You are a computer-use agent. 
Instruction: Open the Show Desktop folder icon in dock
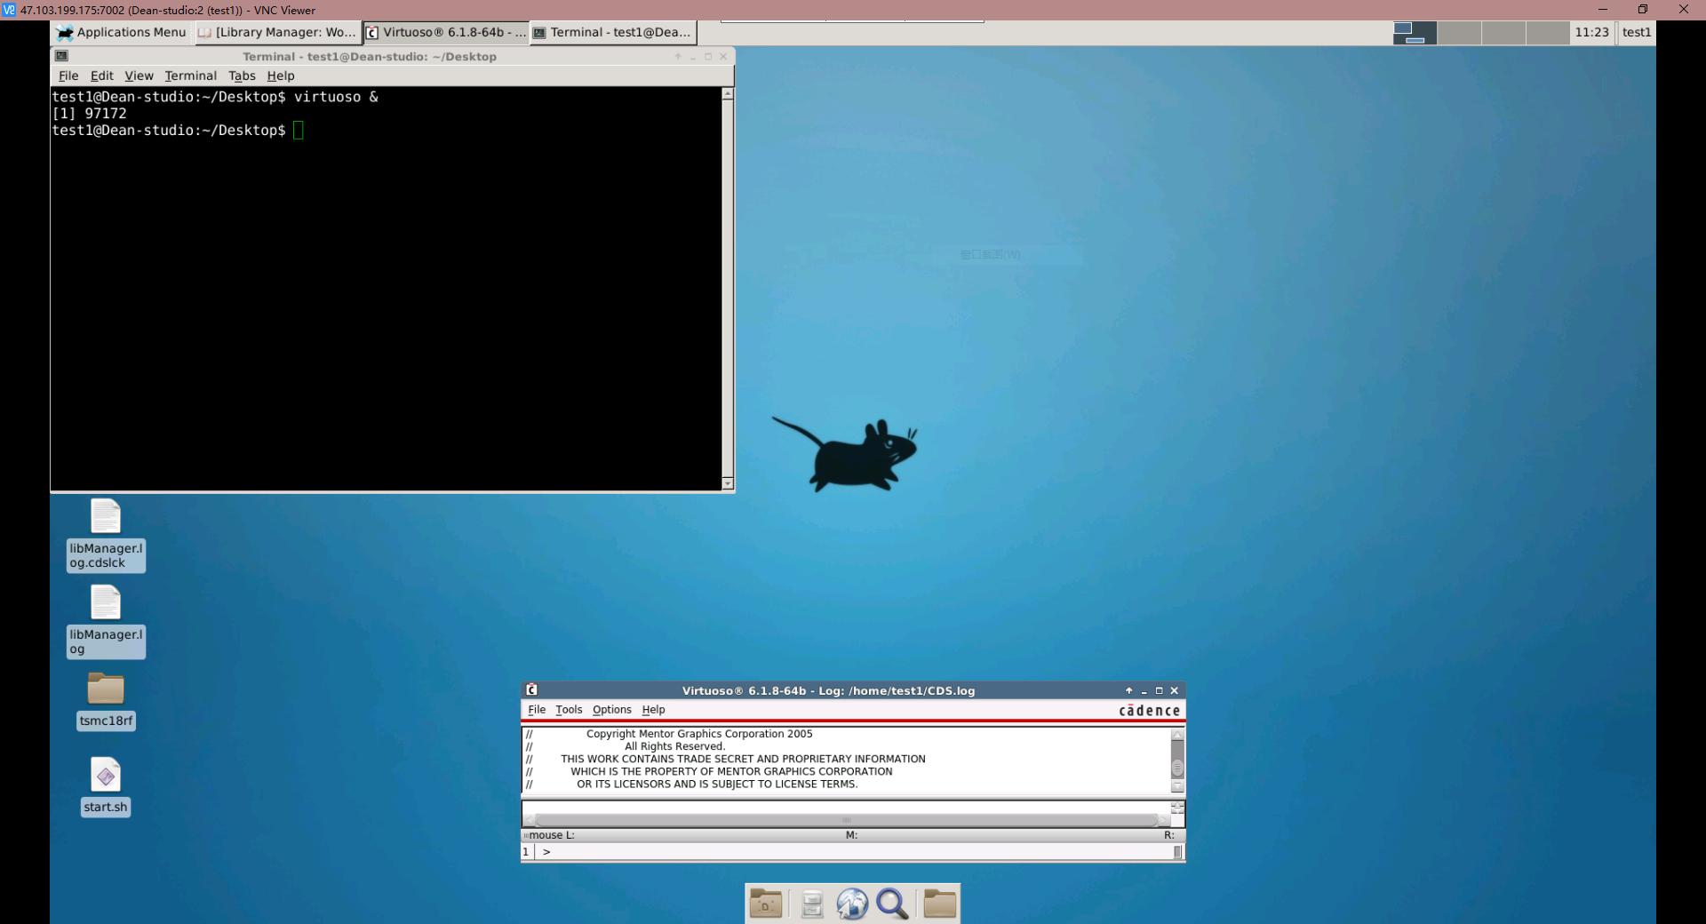(765, 904)
